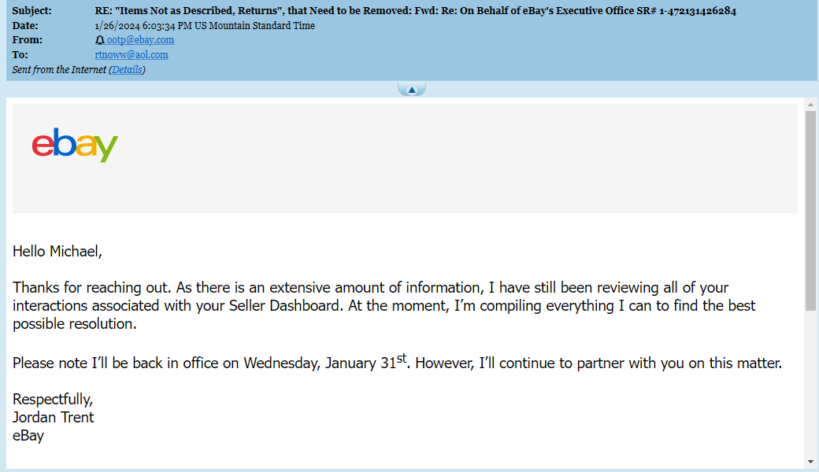Click the eBay logo image
Screen dimensions: 819x472
pyautogui.click(x=75, y=145)
